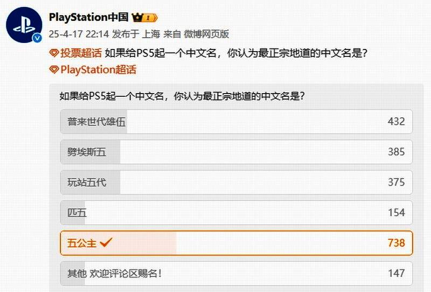Image resolution: width=431 pixels, height=292 pixels.
Task: Click the poll question title in gray box
Action: coord(183,97)
